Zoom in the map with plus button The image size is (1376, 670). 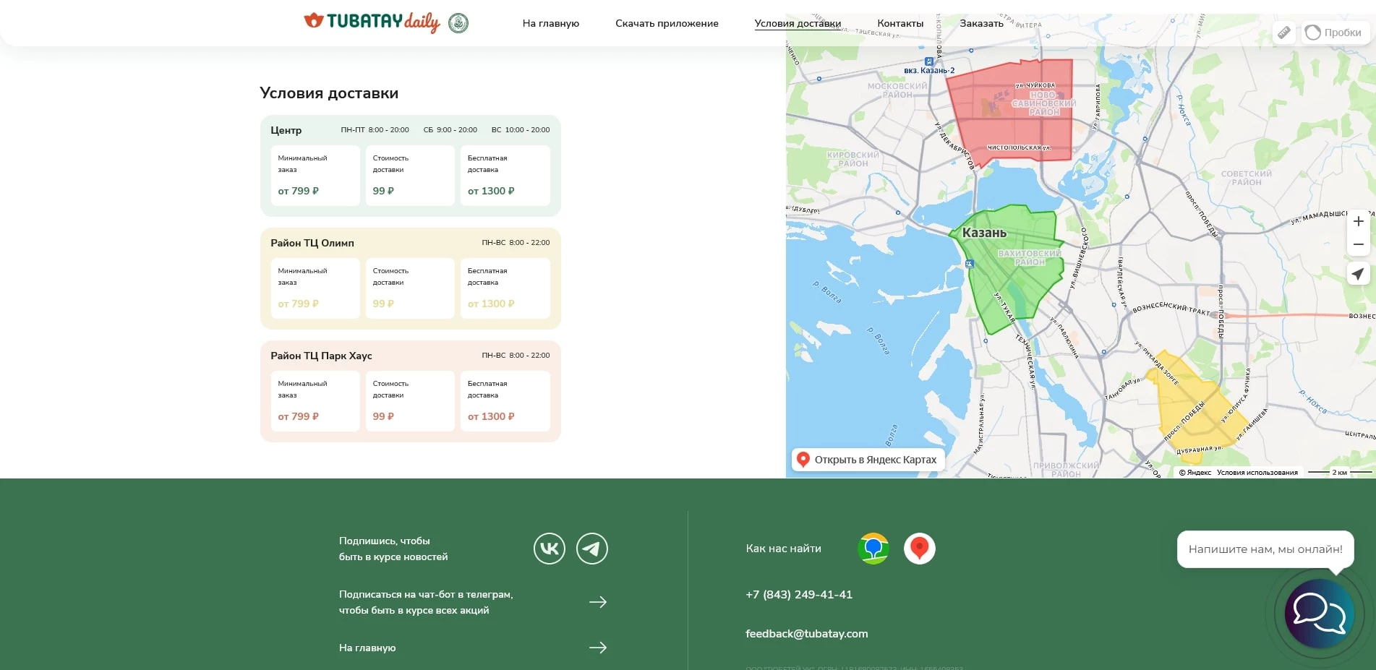[1358, 221]
